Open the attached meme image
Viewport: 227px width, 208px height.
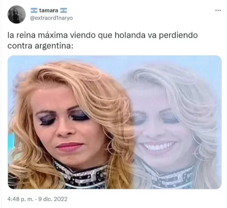(115, 122)
